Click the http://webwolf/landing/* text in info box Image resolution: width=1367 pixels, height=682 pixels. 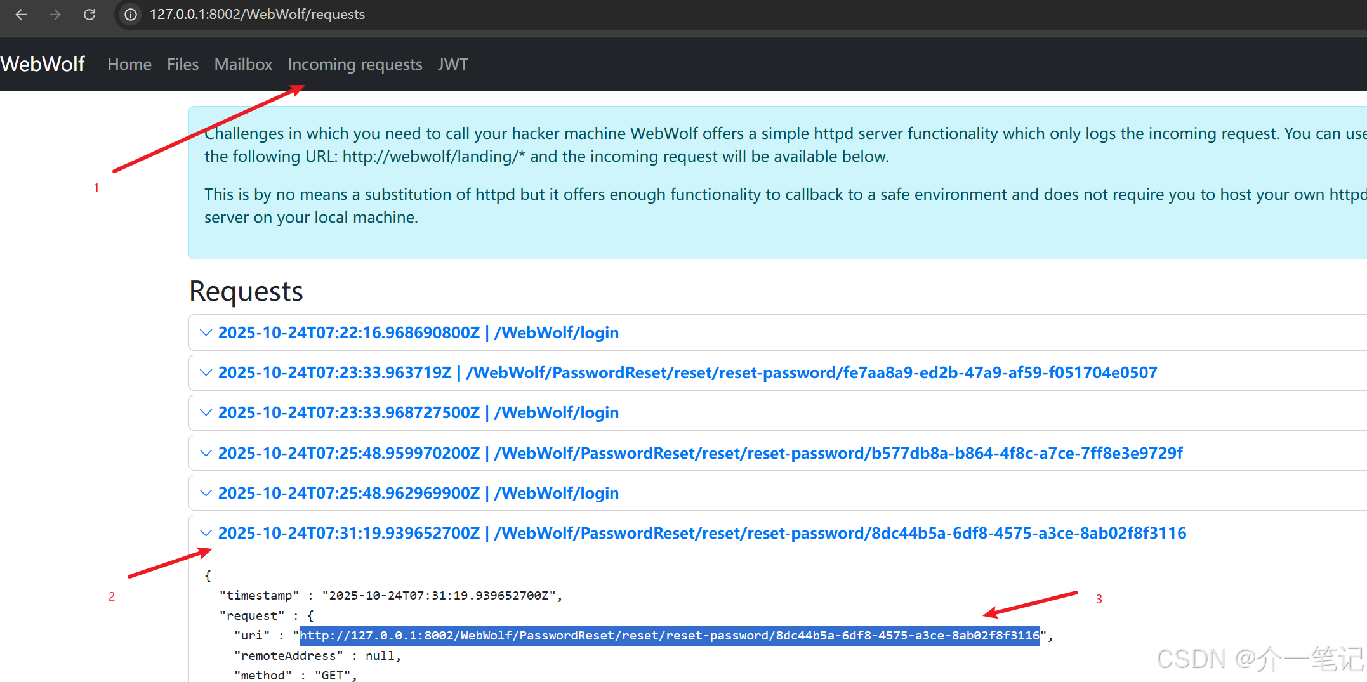point(434,157)
